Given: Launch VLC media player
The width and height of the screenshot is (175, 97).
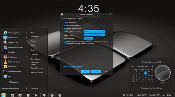Looking at the screenshot, I should pyautogui.click(x=12, y=62).
